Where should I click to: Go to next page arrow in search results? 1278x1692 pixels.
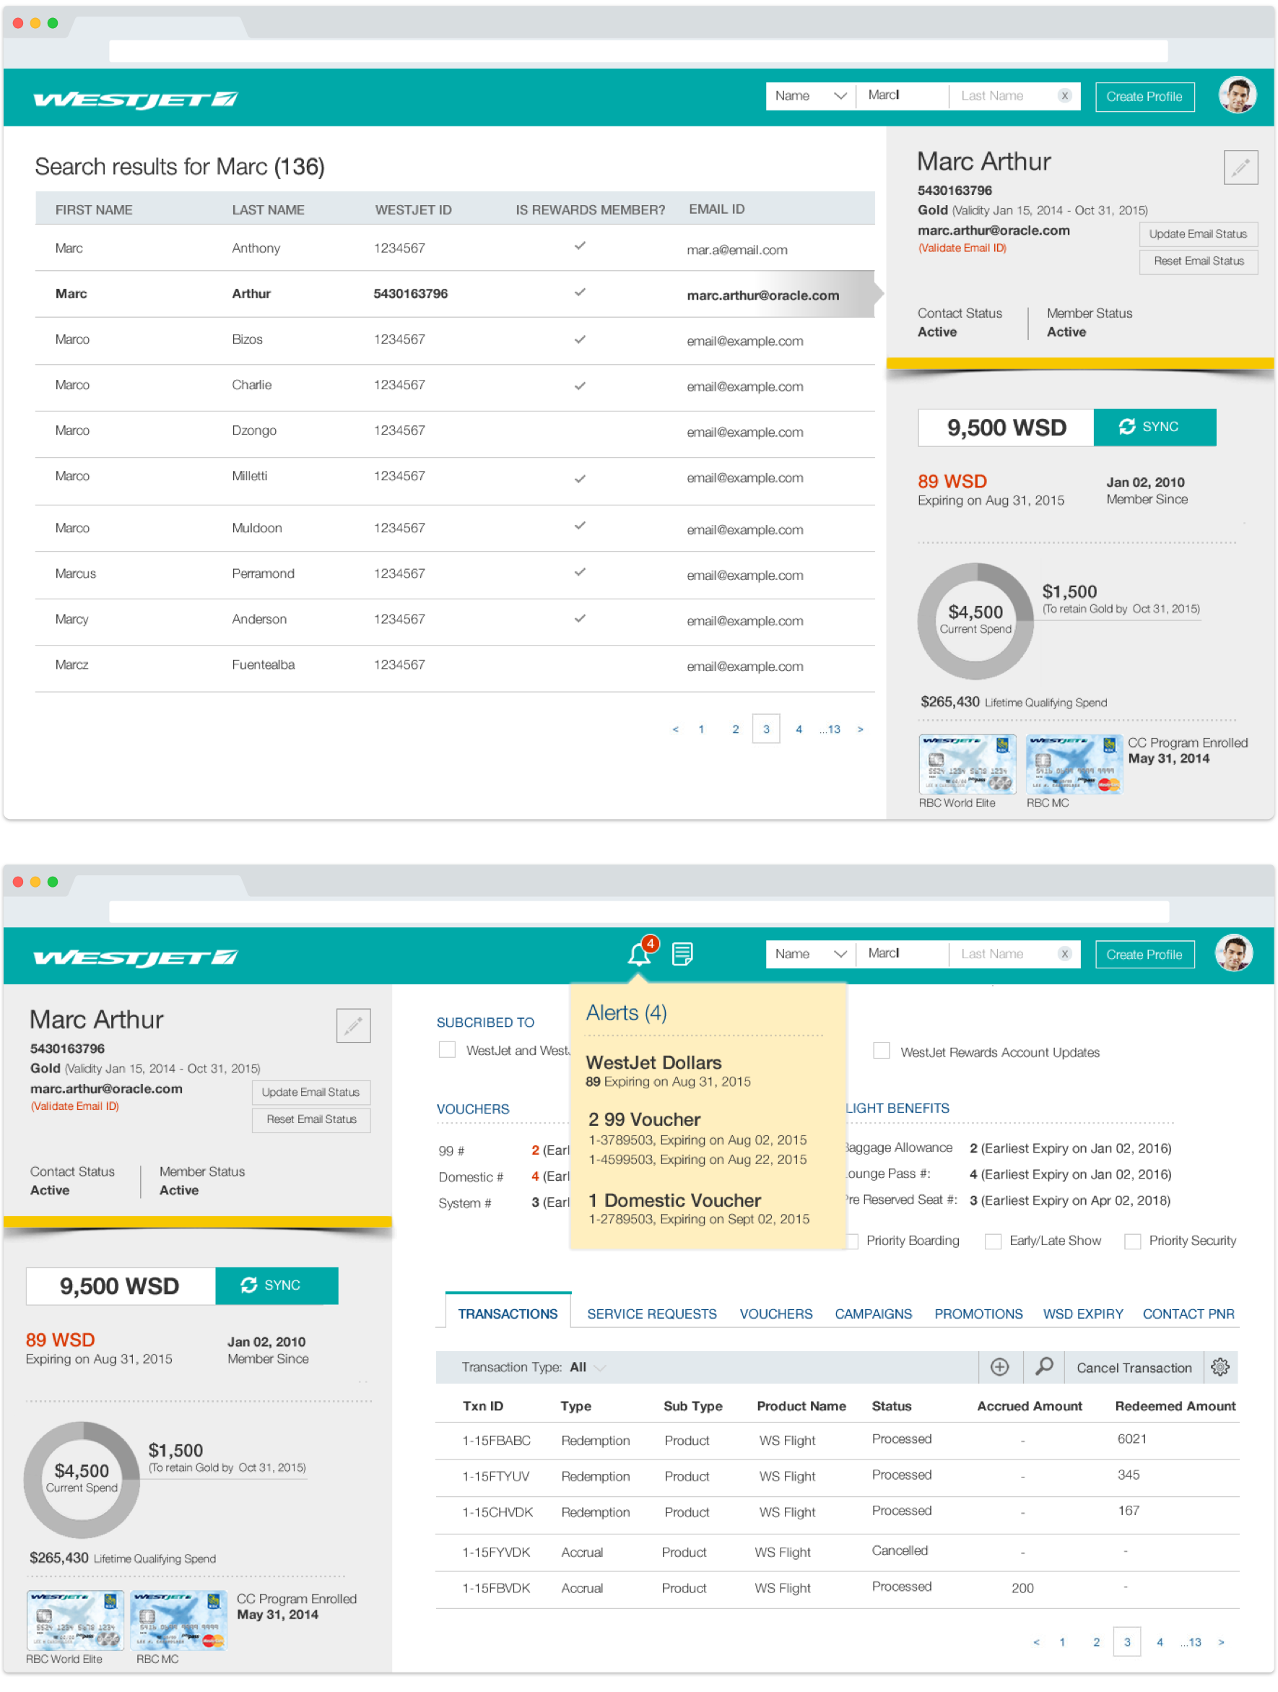click(x=861, y=729)
